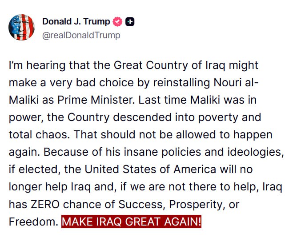Click the black plus badge icon
The image size is (293, 238).
130,21
